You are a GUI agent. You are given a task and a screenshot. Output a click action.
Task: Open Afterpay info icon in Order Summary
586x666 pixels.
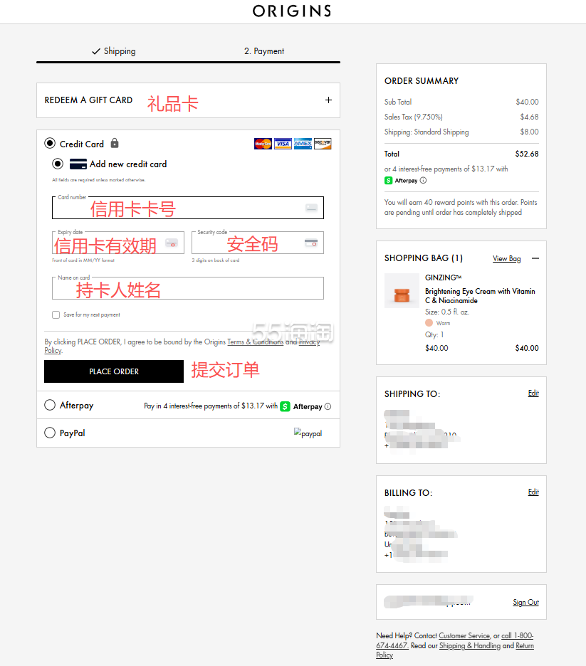(423, 180)
